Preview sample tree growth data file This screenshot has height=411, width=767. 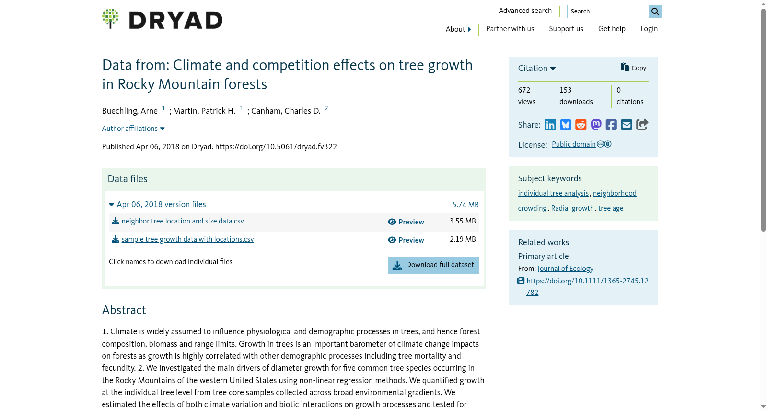point(406,240)
